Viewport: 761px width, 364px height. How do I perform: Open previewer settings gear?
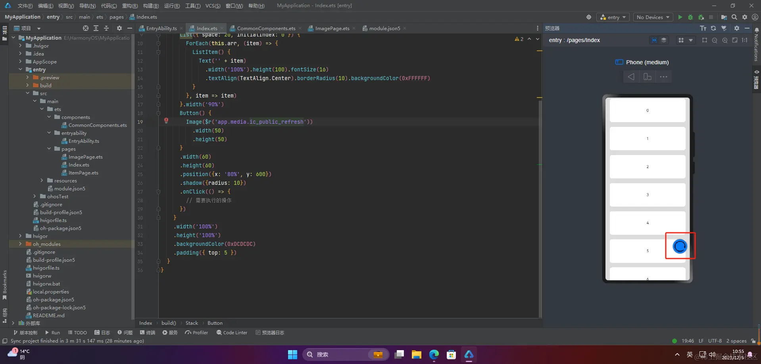tap(737, 28)
